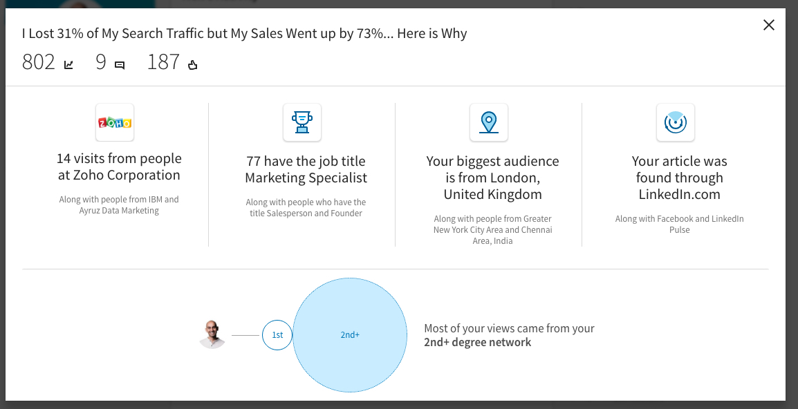Click '14 visits from people at Zoho Corporation'

[x=119, y=167]
